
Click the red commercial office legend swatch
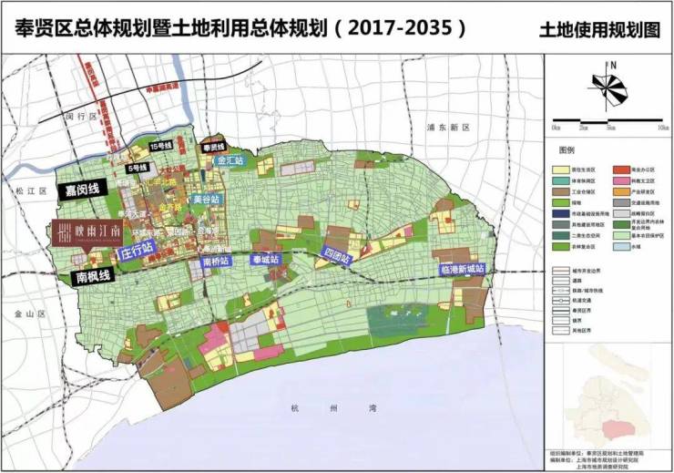(620, 170)
